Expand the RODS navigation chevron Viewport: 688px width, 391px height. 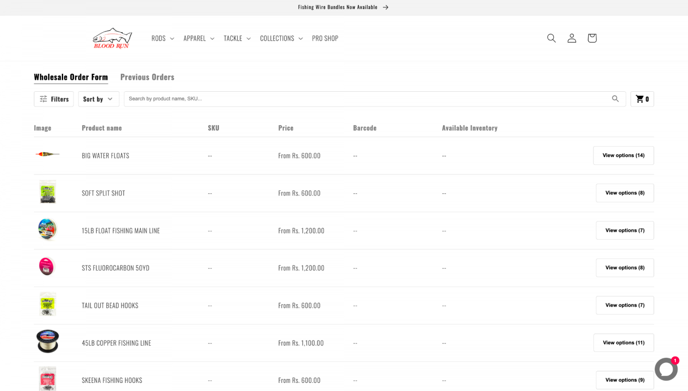(172, 38)
